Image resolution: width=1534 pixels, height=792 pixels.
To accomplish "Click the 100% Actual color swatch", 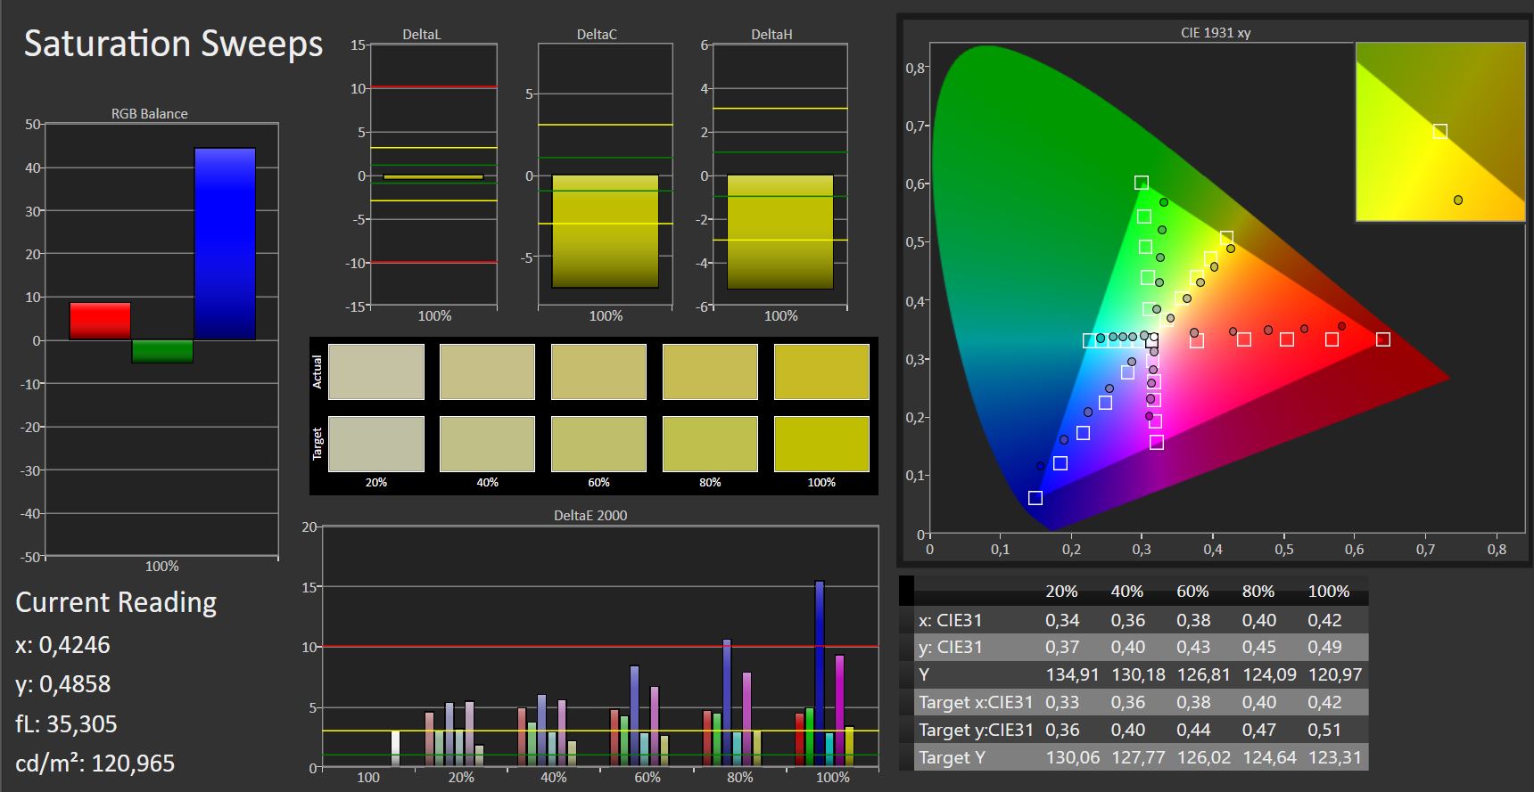I will 821,372.
